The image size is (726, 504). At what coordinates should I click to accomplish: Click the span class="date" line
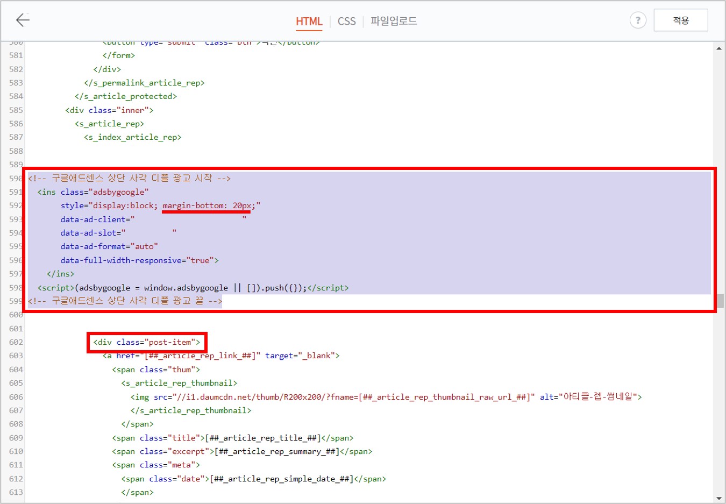(254, 479)
